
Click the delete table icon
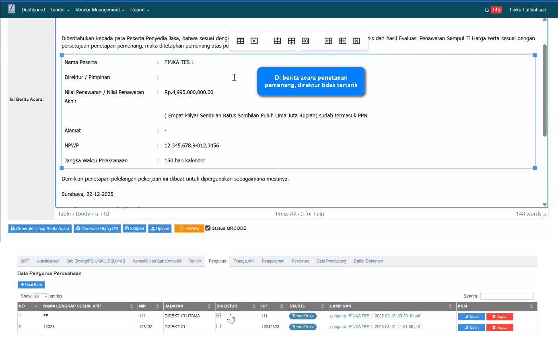pos(254,41)
